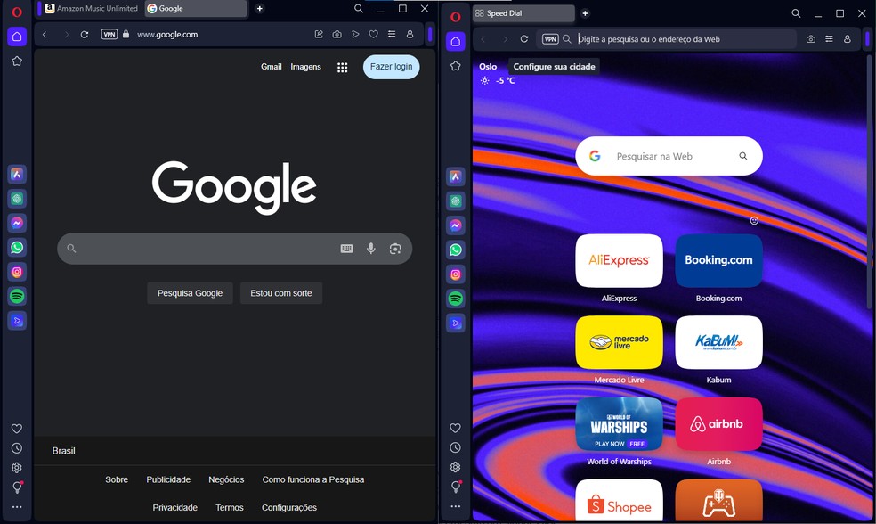The width and height of the screenshot is (876, 524).
Task: Open Easy Setup menu in right window toolbar
Action: click(829, 39)
